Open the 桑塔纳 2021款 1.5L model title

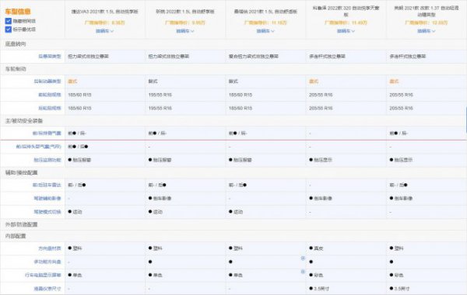(265, 12)
